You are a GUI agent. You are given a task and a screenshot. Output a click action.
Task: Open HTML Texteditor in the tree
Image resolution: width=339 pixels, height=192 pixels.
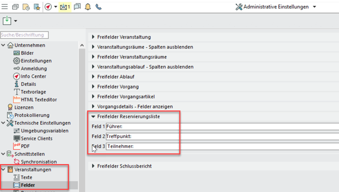[x=39, y=99]
